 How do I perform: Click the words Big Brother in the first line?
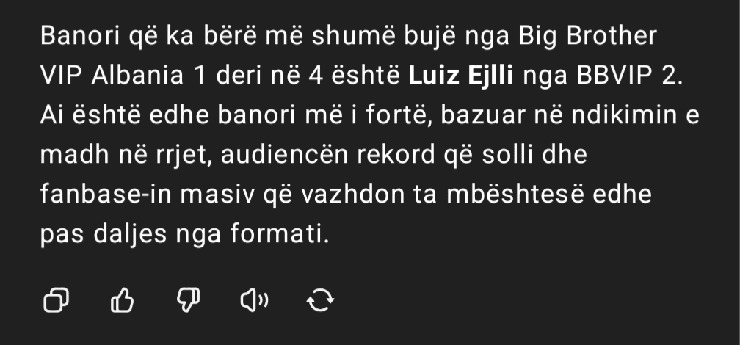pos(588,37)
